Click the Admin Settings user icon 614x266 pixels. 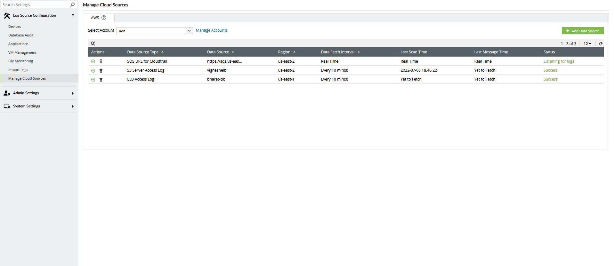tap(7, 93)
